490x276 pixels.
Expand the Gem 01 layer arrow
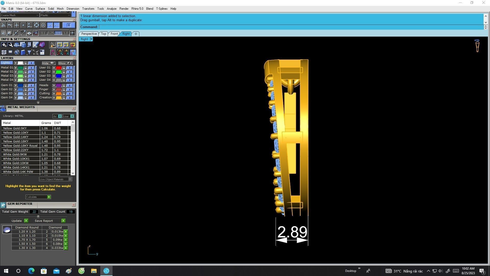coord(16,85)
